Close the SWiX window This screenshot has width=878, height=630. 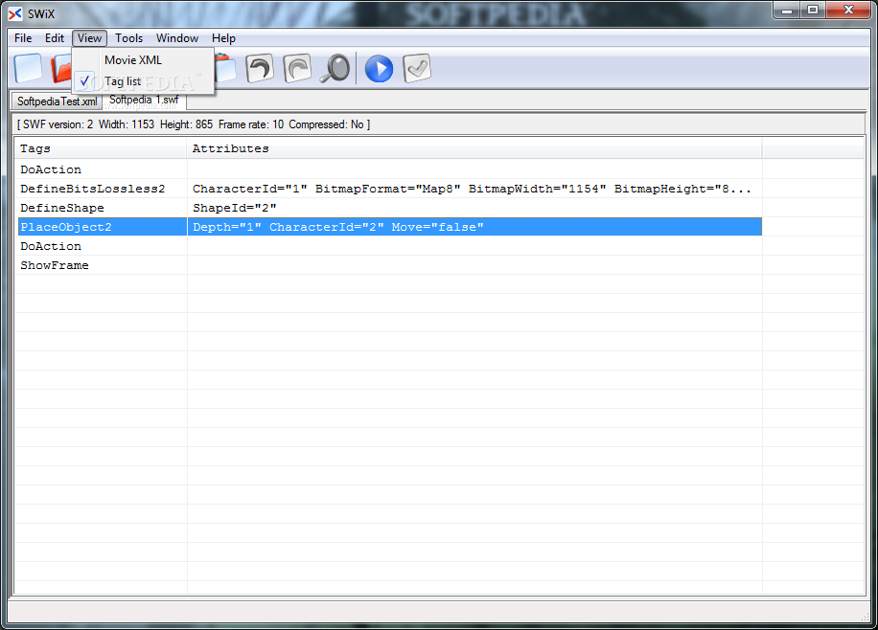tap(848, 11)
